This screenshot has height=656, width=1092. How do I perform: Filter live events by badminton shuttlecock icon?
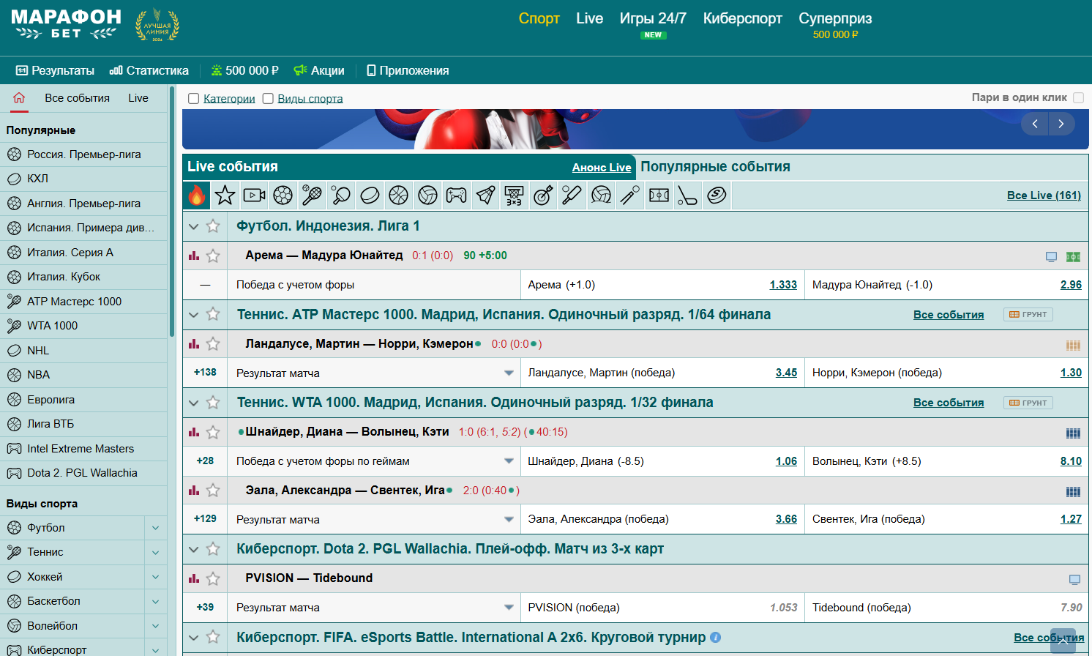[x=485, y=195]
